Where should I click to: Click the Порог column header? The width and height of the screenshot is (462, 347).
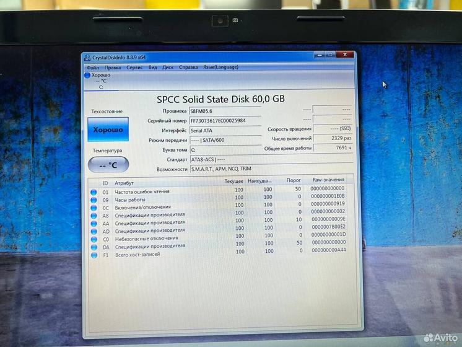(294, 180)
